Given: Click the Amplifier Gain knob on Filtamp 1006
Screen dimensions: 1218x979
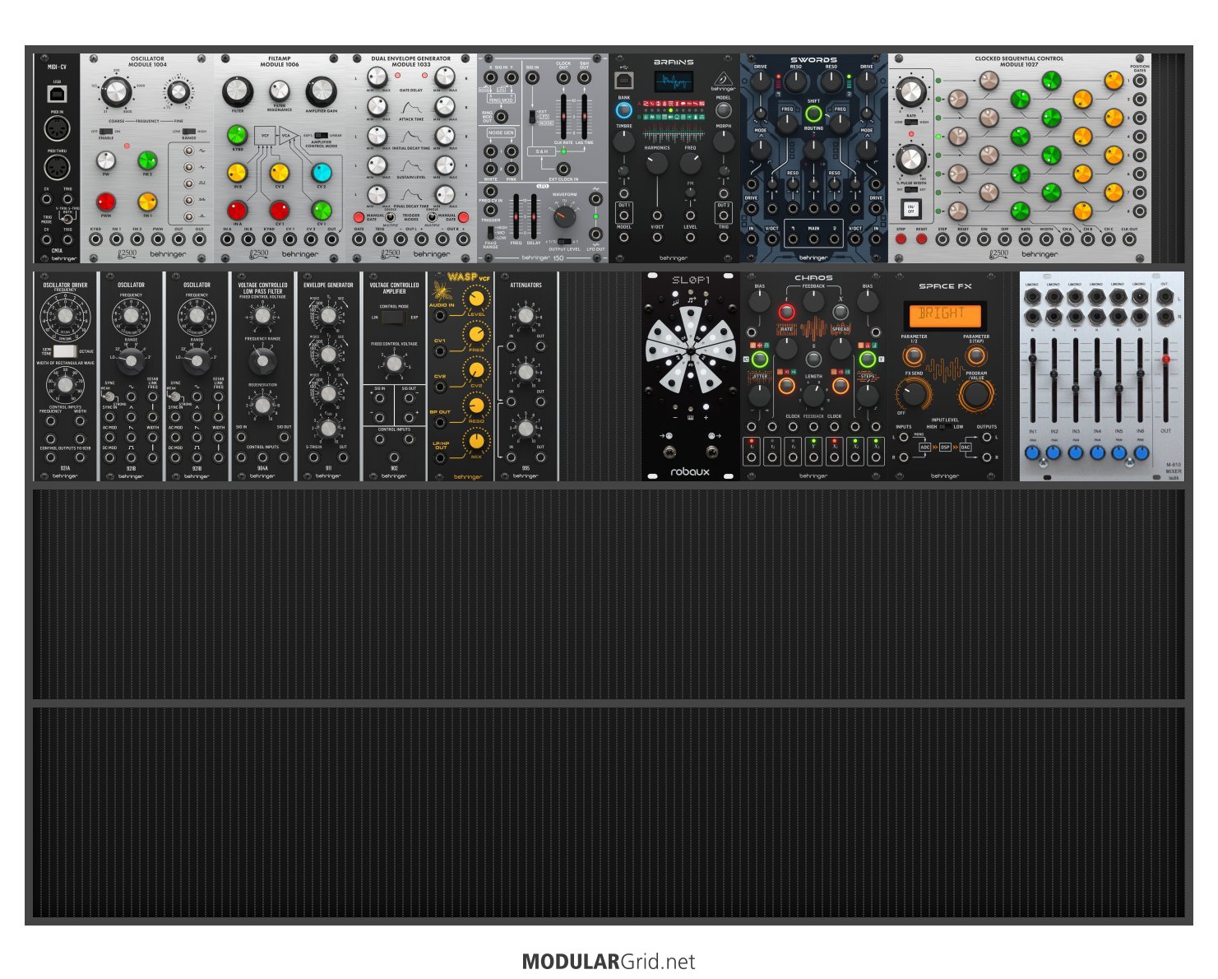Looking at the screenshot, I should click(321, 91).
